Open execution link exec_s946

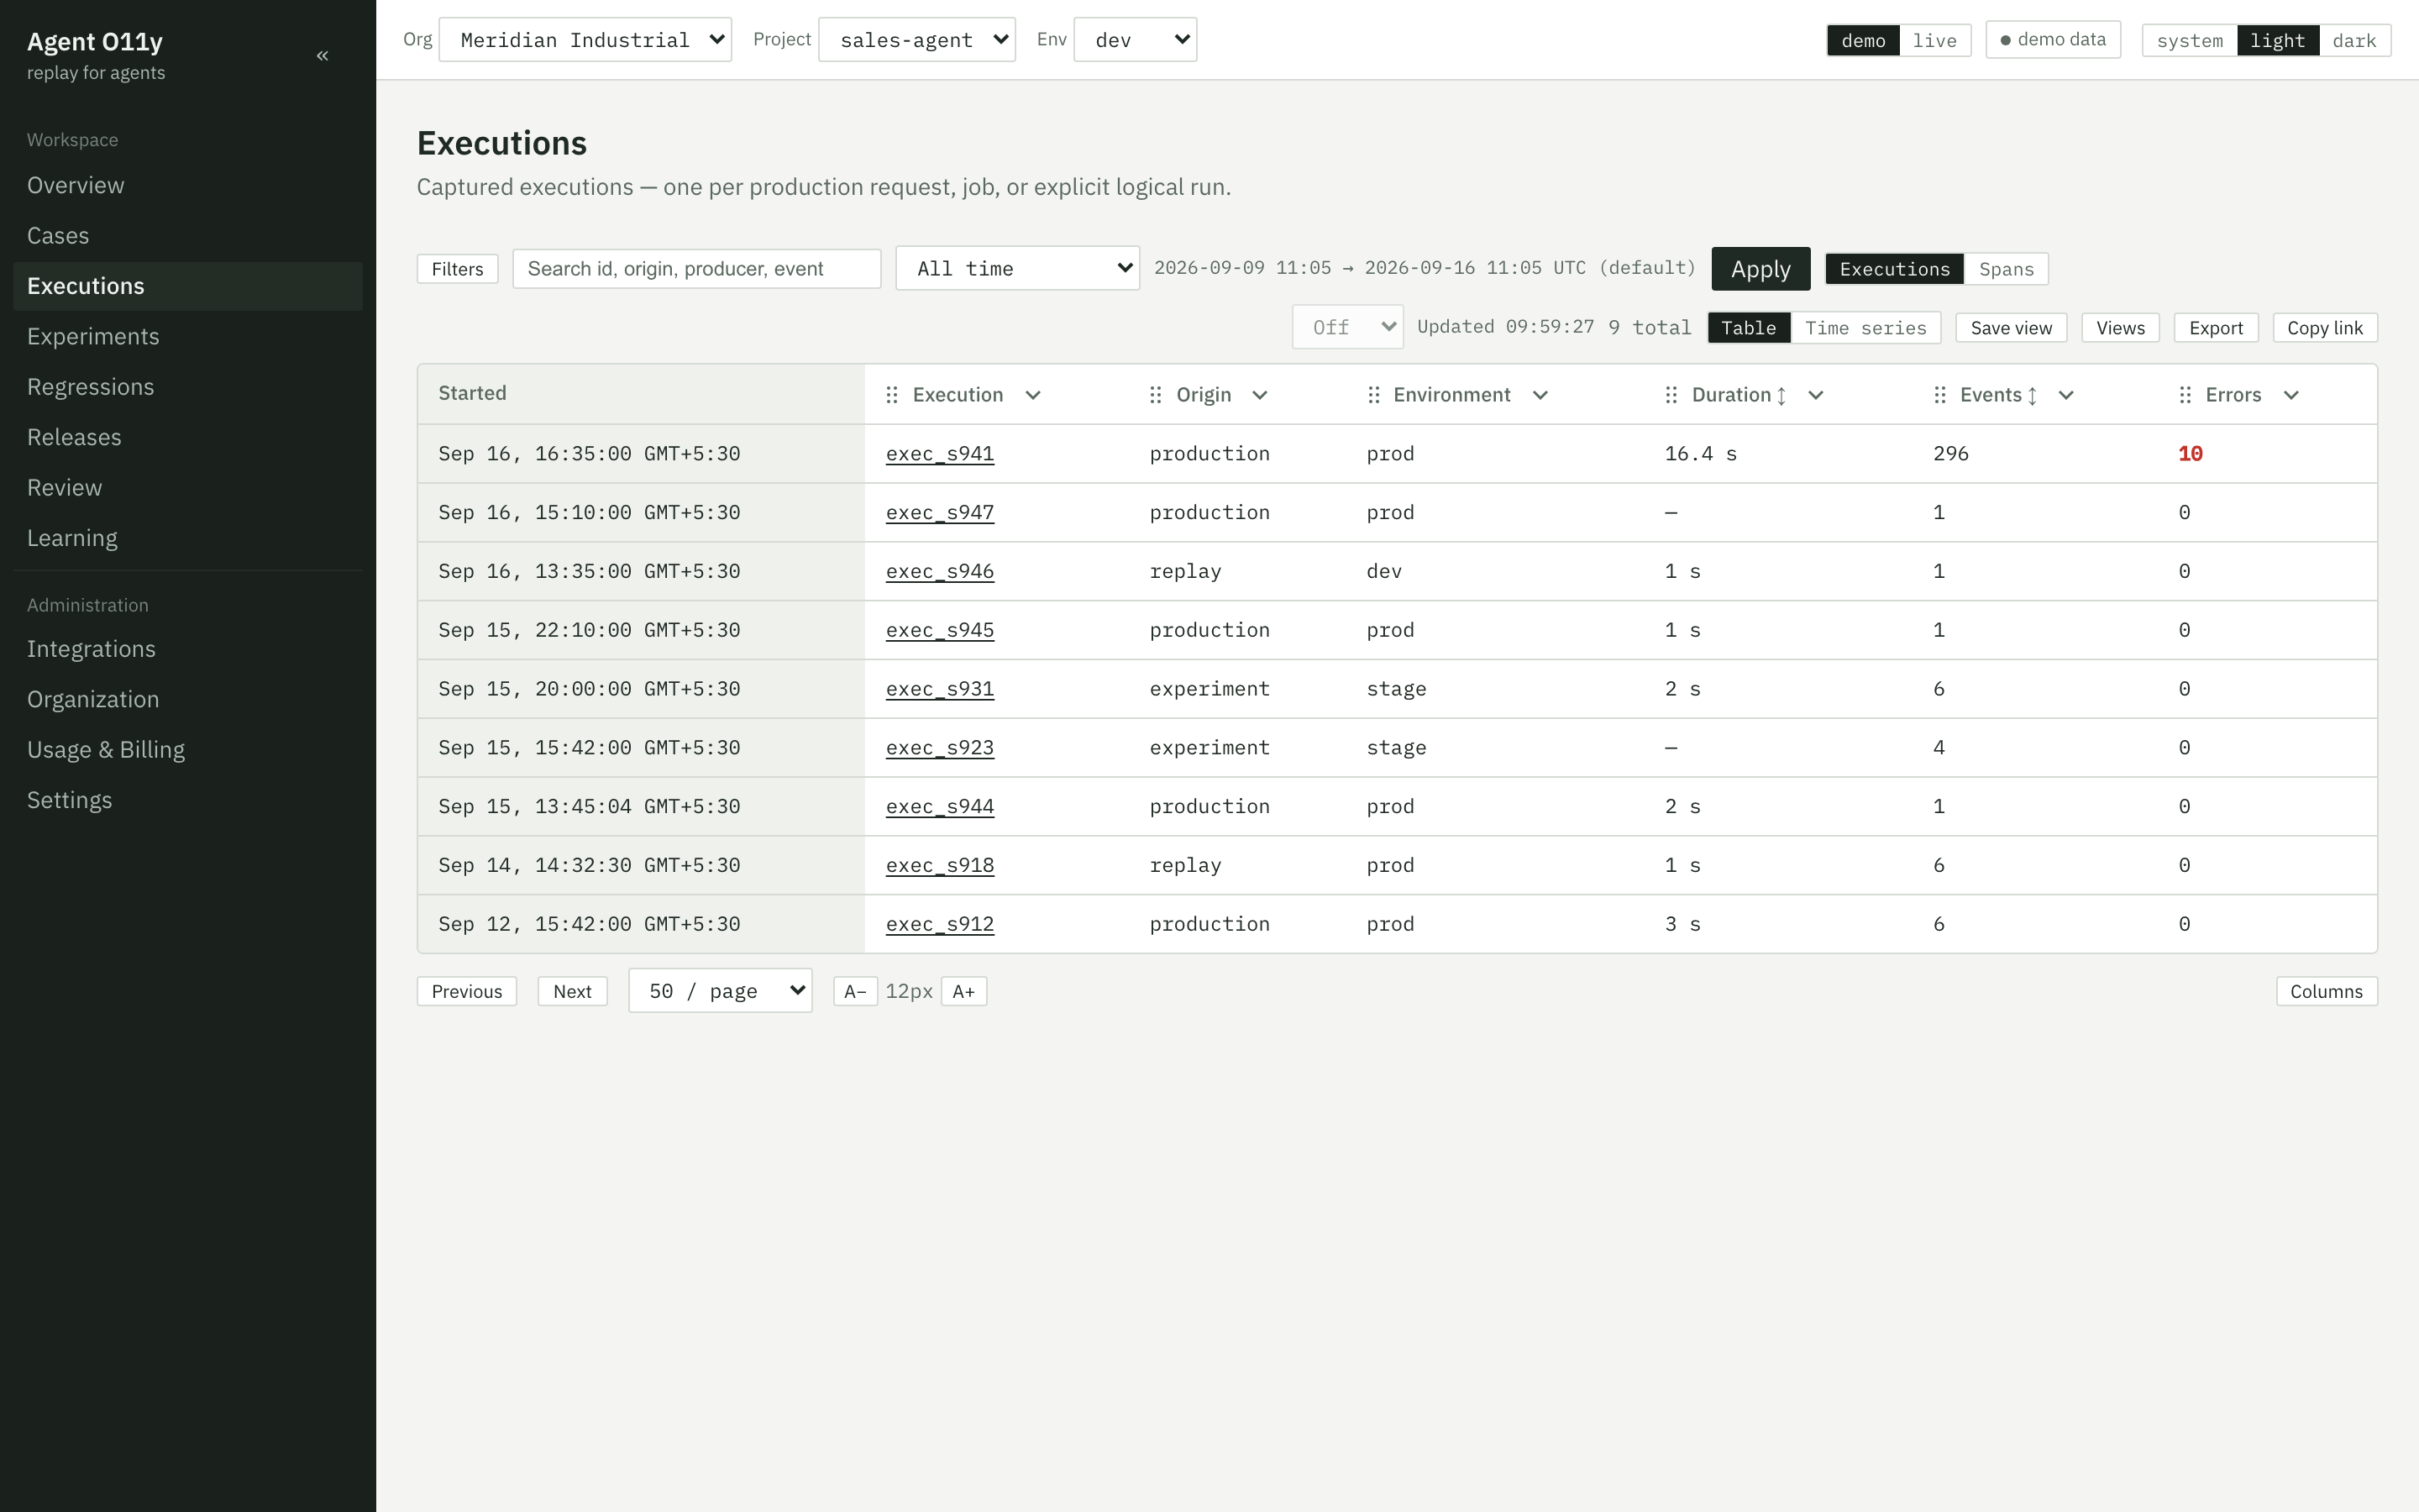(940, 572)
